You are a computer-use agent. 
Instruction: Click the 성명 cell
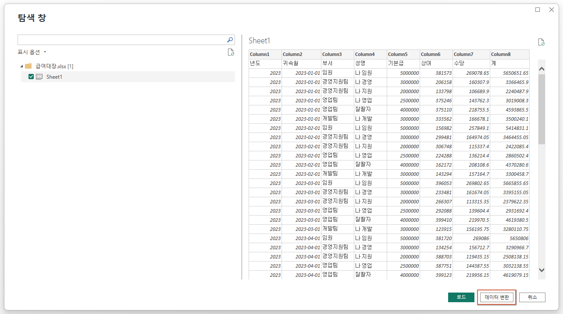[x=371, y=63]
